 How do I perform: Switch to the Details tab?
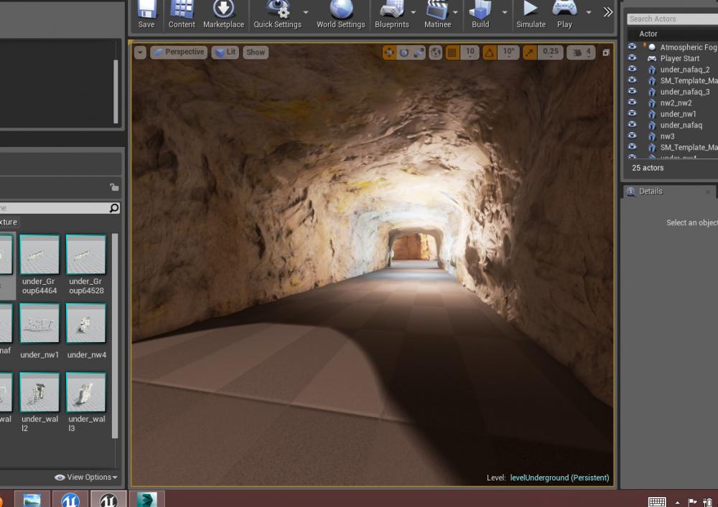[x=651, y=191]
